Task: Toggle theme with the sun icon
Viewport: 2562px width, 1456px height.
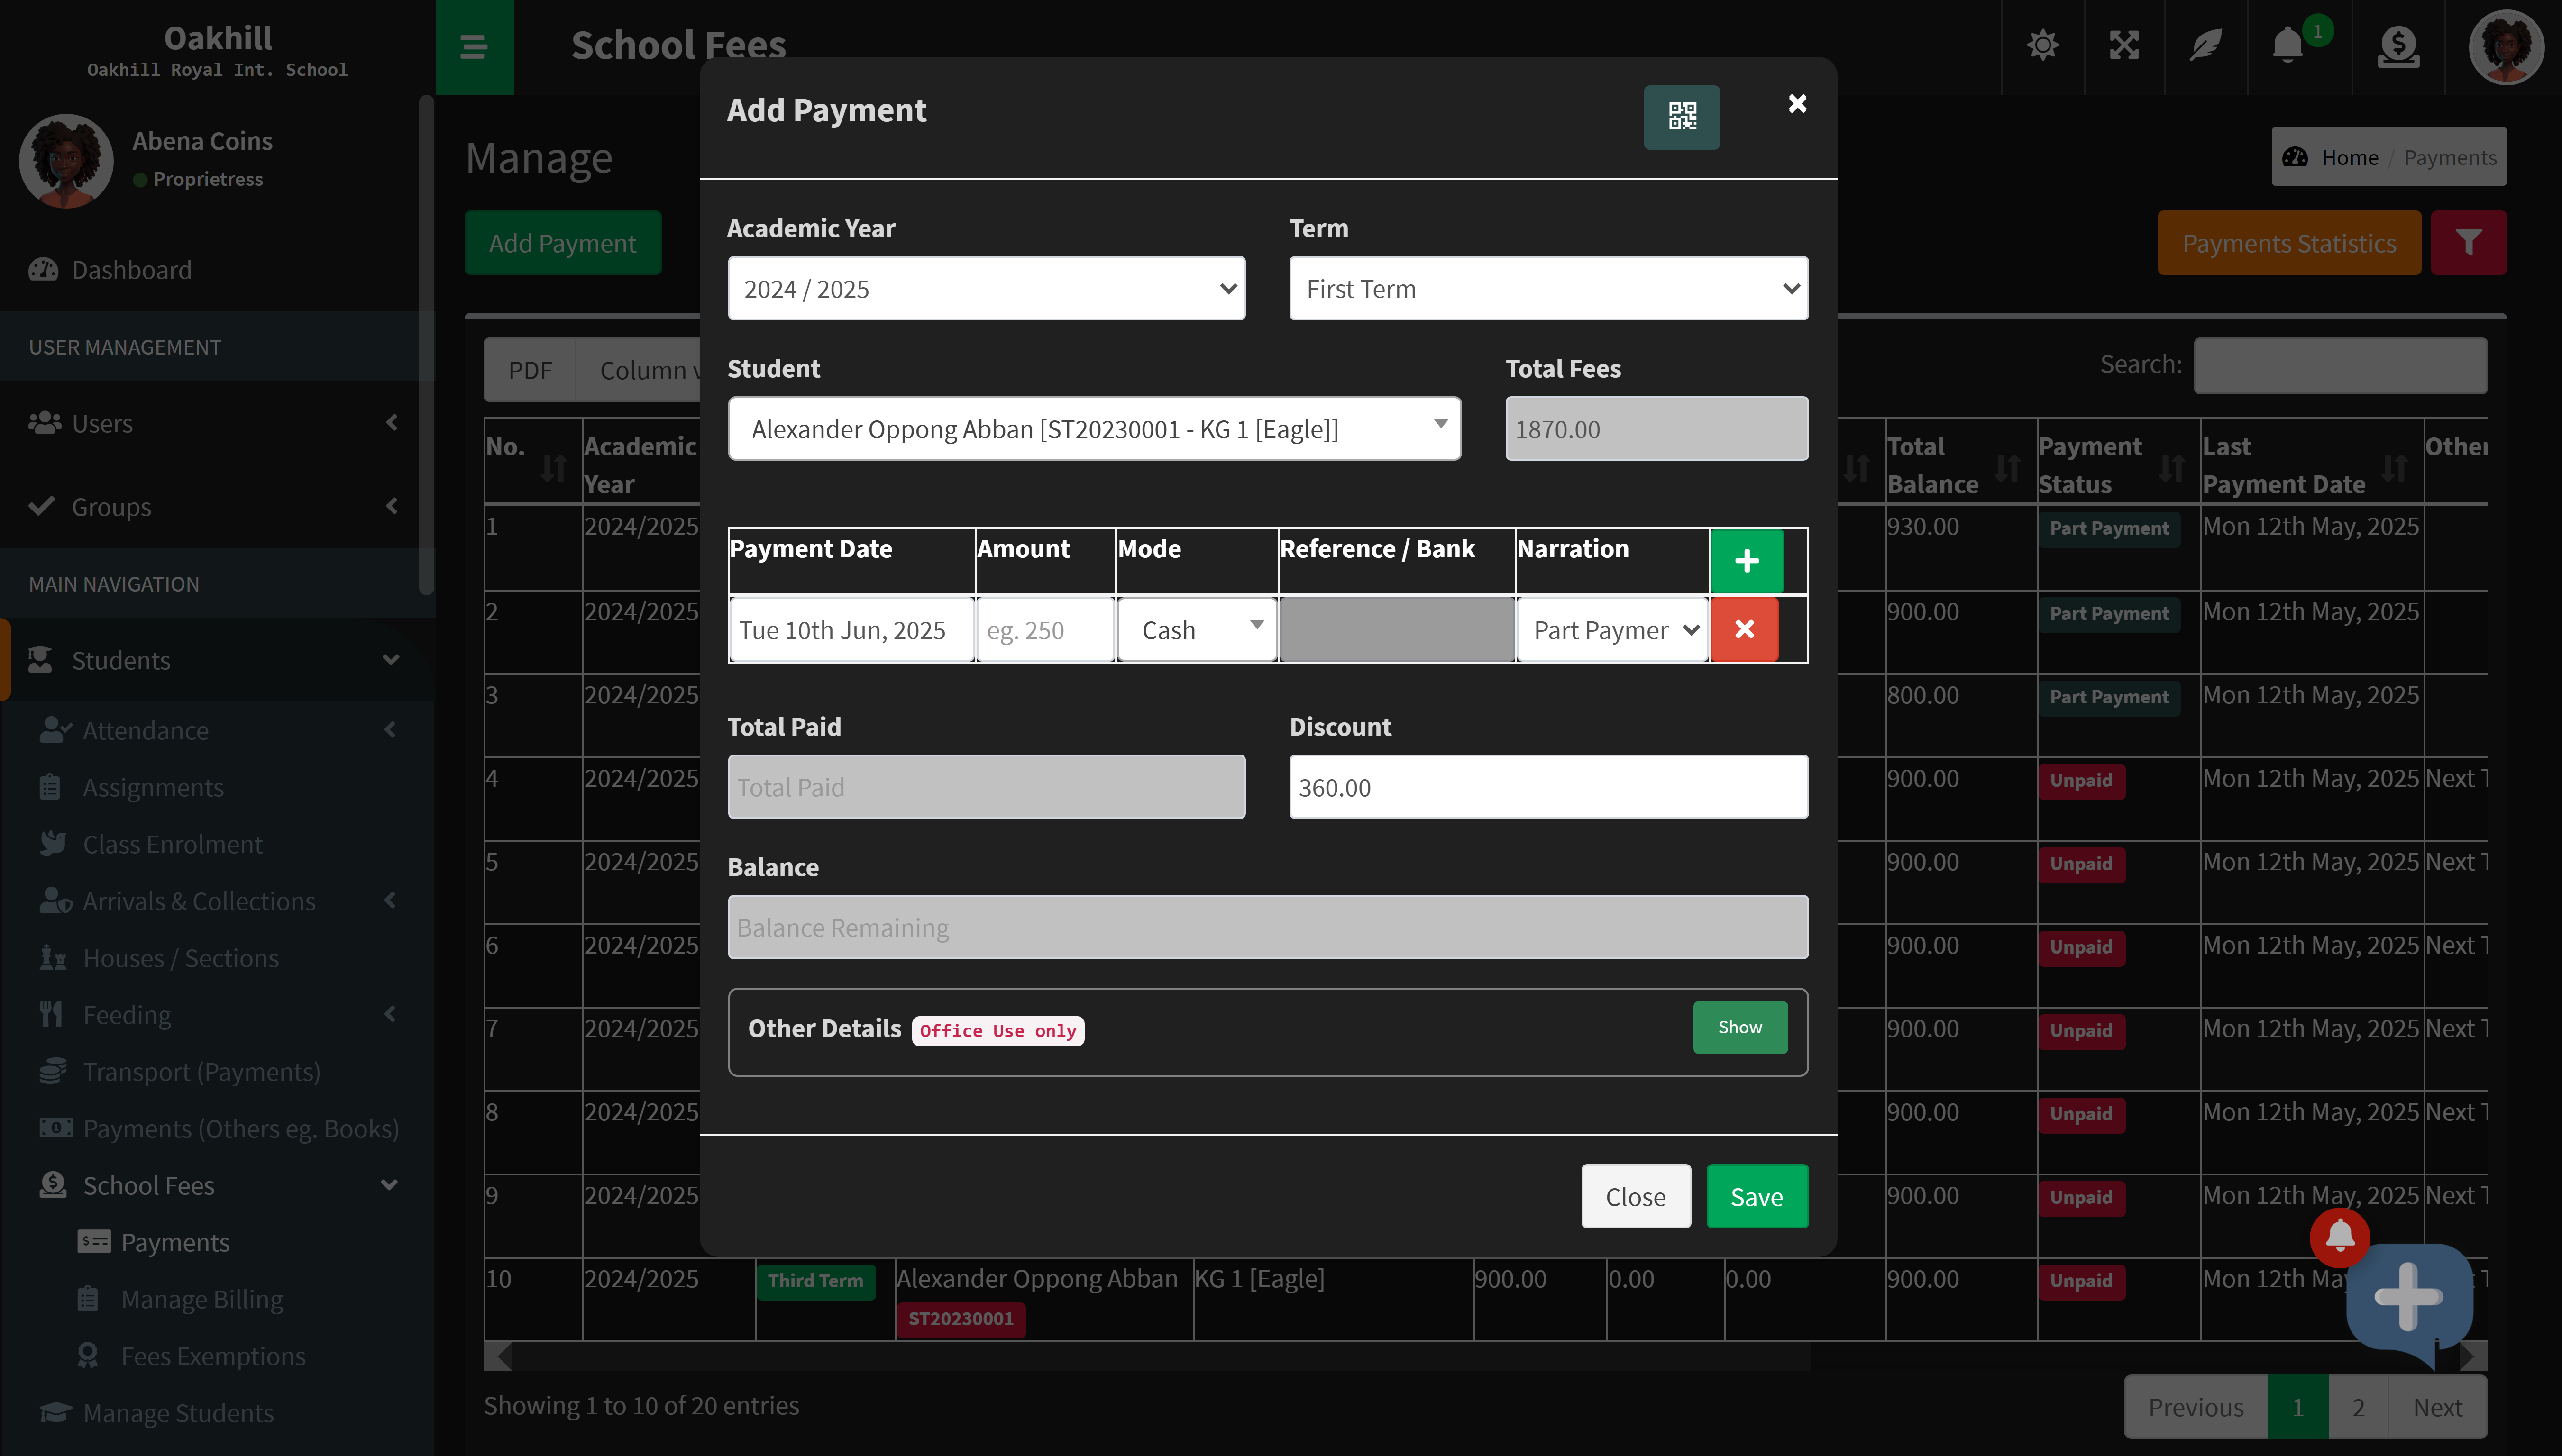Action: [x=2042, y=46]
